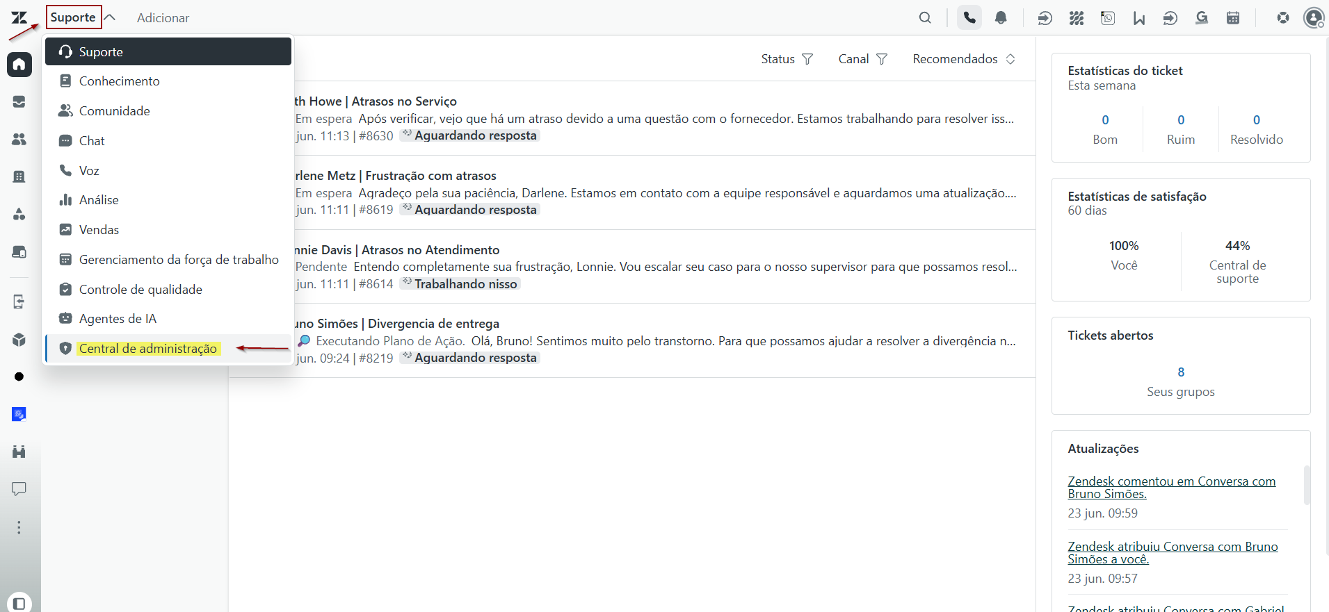
Task: Select Suporte in the product menu
Action: [x=168, y=51]
